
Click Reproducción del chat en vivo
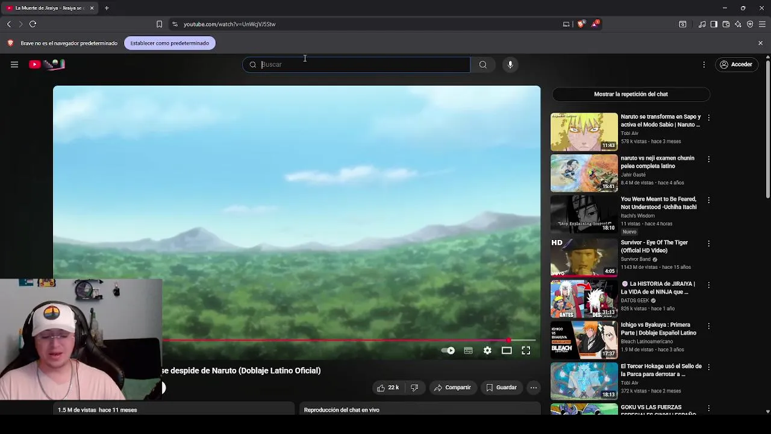tap(342, 410)
